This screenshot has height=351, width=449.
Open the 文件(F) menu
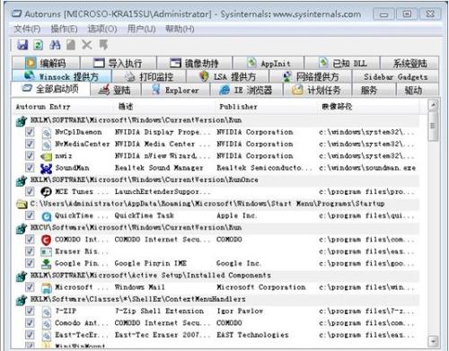(27, 29)
